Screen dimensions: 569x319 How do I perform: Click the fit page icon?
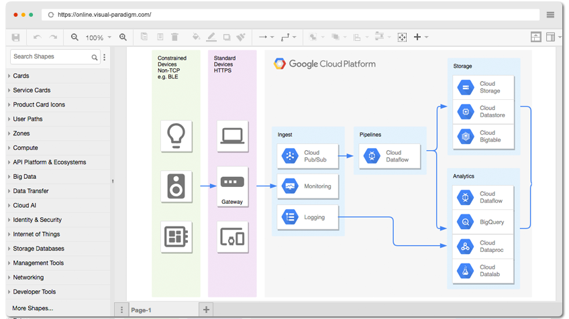(402, 37)
